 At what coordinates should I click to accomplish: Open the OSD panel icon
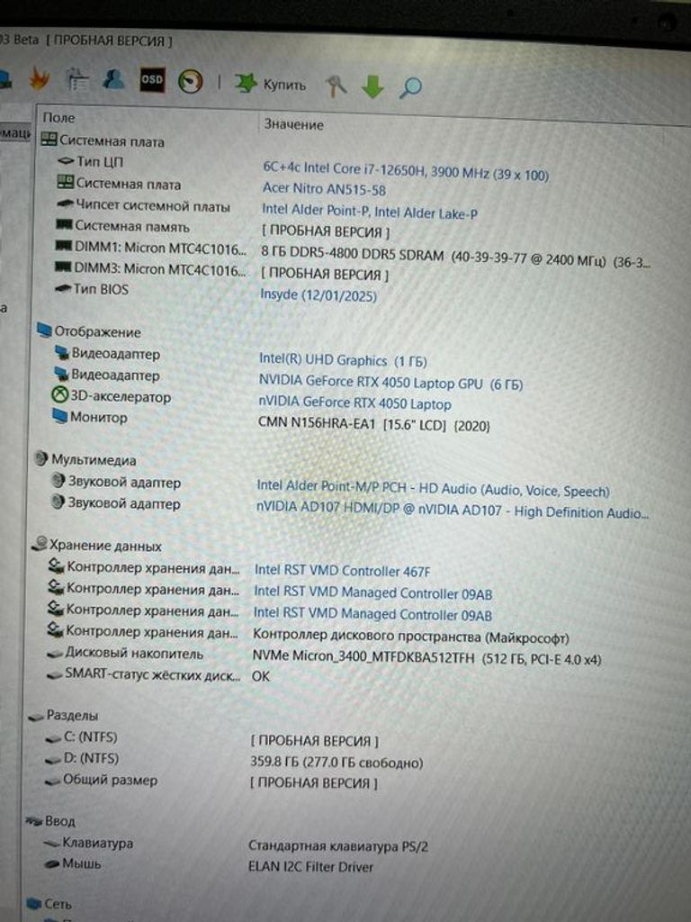coord(152,79)
